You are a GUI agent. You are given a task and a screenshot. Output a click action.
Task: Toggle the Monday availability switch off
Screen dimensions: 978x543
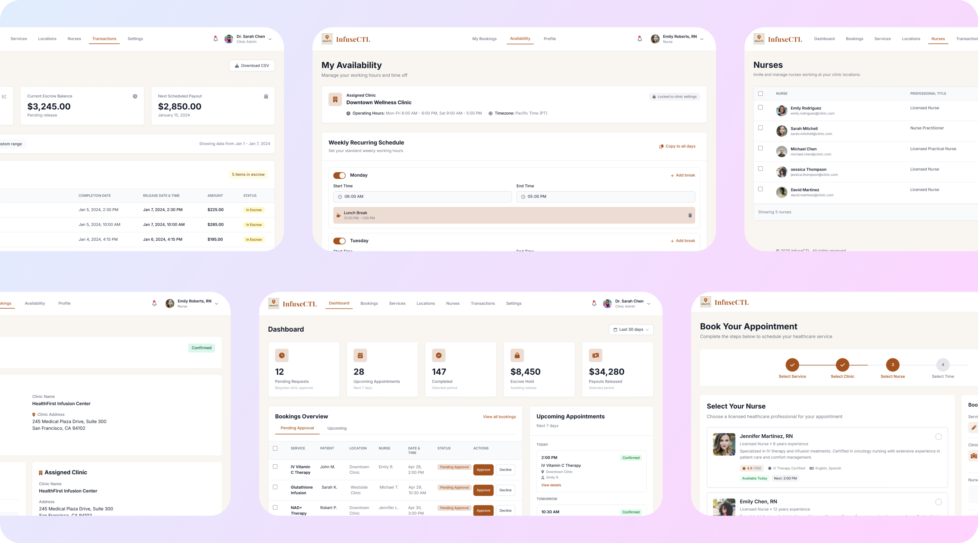pos(339,175)
